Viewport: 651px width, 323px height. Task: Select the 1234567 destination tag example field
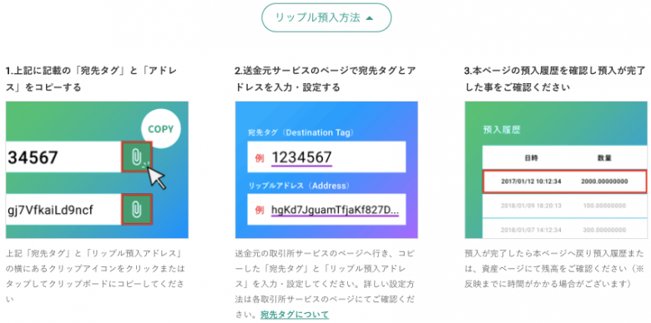tap(326, 157)
